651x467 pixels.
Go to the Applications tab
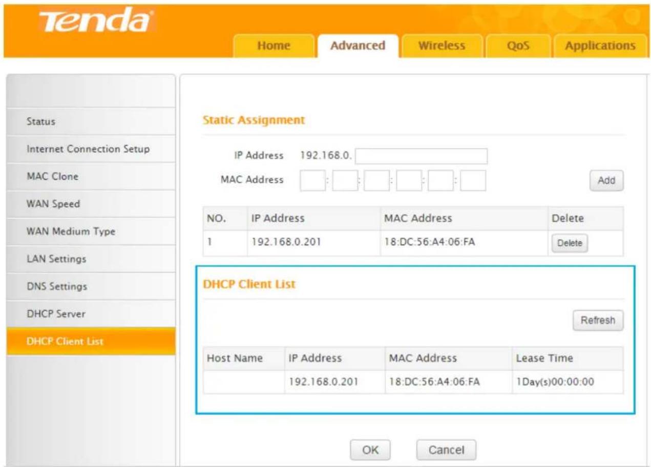pyautogui.click(x=600, y=46)
